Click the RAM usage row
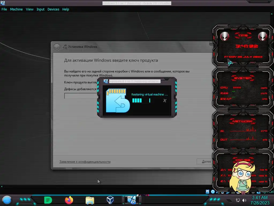The height and width of the screenshot is (206, 274). pos(243,93)
